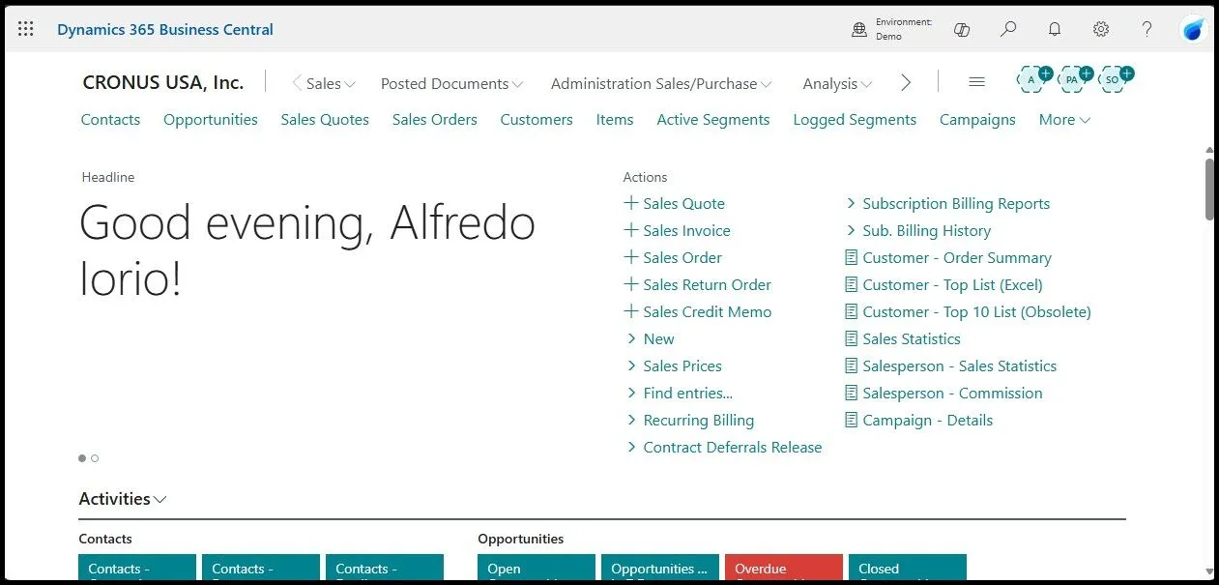Open Customers list
1219x585 pixels.
tap(537, 120)
